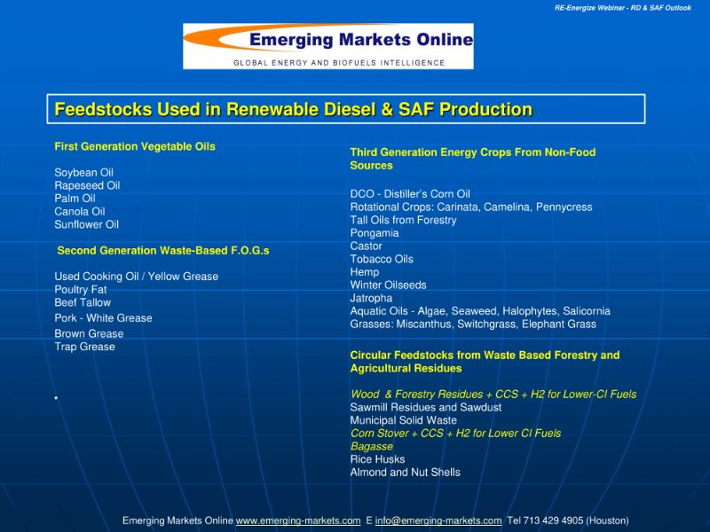Click the Emerging Markets Online logo
The height and width of the screenshot is (532, 710).
pos(327,46)
